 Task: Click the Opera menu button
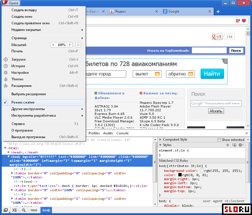(11, 3)
